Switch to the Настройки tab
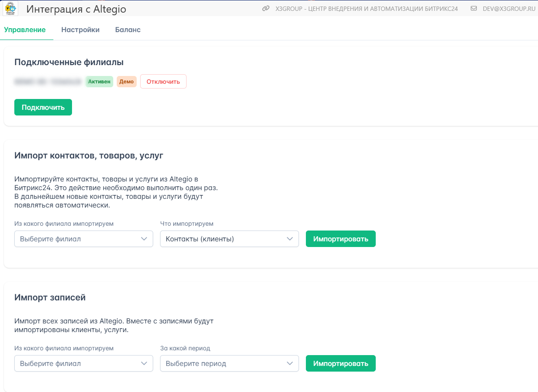 pos(80,30)
